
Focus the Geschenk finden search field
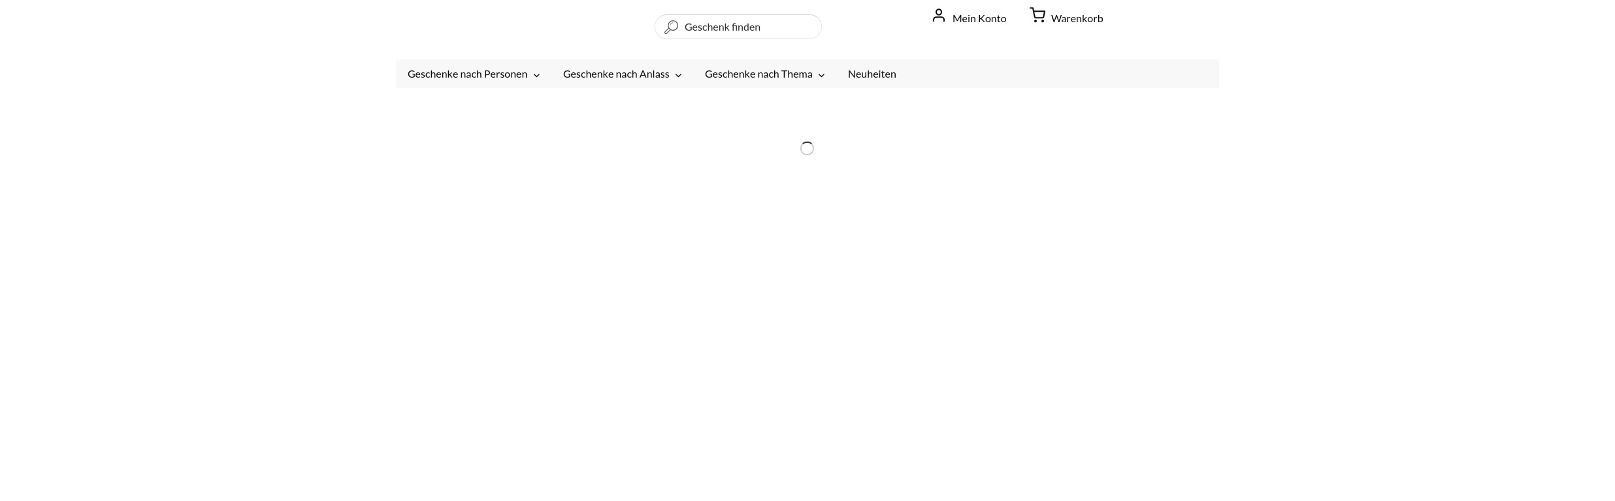745,27
